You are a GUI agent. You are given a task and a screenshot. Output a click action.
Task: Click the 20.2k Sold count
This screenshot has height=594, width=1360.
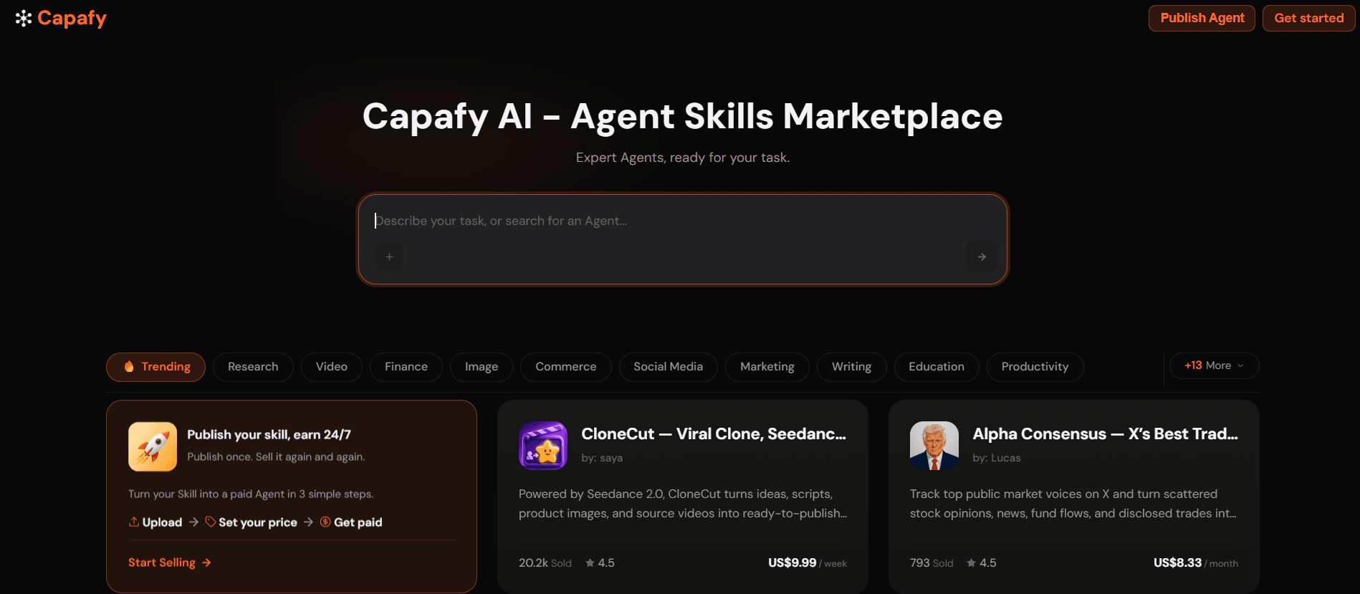coord(545,563)
